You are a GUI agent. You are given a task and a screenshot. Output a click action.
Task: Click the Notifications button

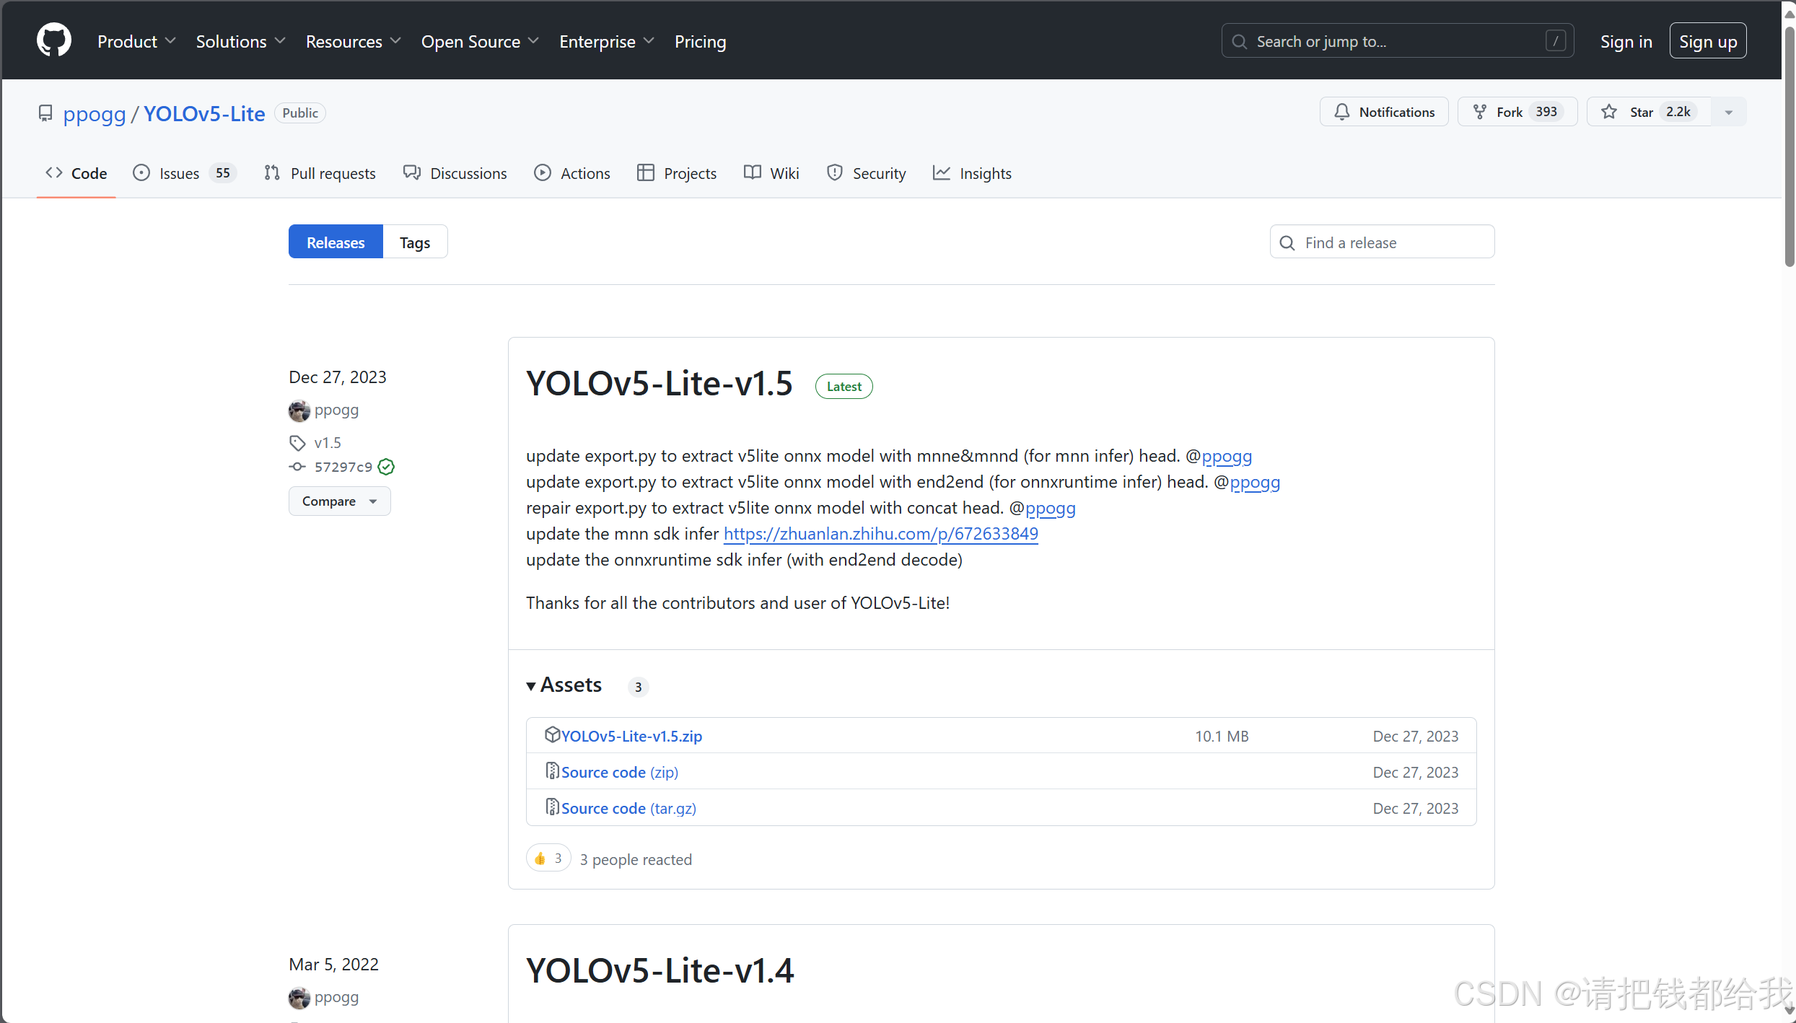1384,112
